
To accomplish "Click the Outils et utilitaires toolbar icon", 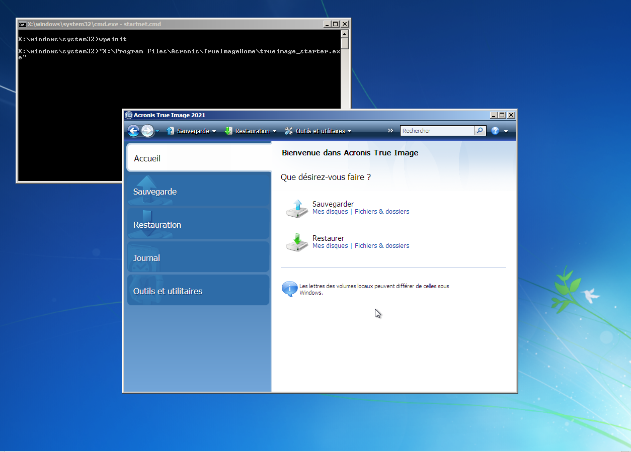I will [289, 131].
